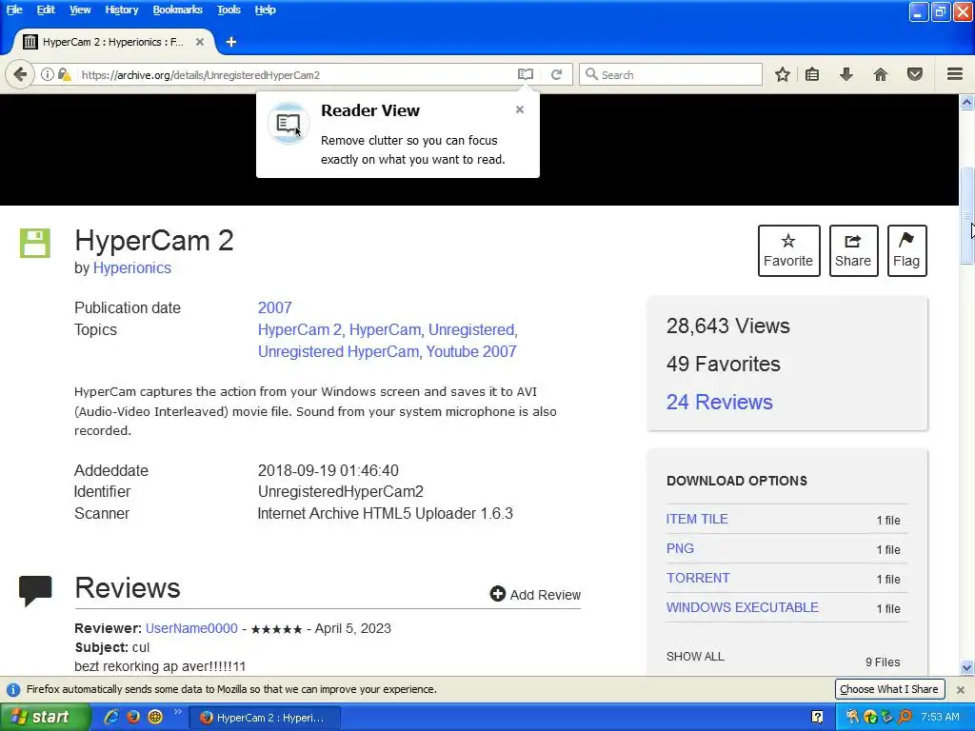The width and height of the screenshot is (975, 731).
Task: Close the HyperCam 2 browser tab
Action: 200,42
